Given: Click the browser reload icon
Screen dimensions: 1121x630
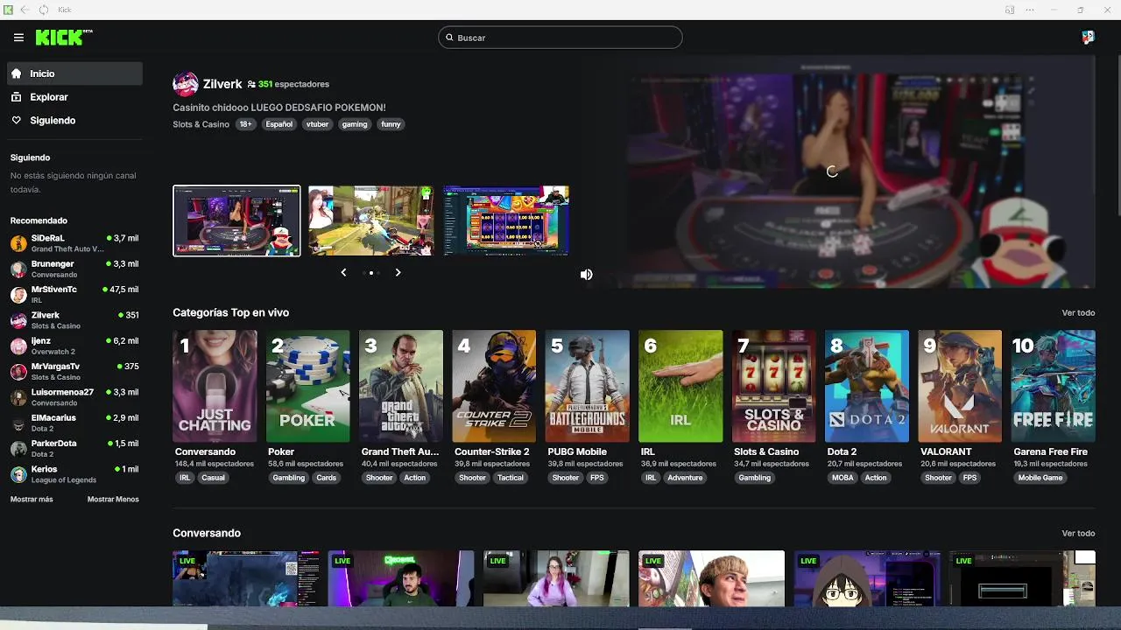Looking at the screenshot, I should click(x=44, y=10).
